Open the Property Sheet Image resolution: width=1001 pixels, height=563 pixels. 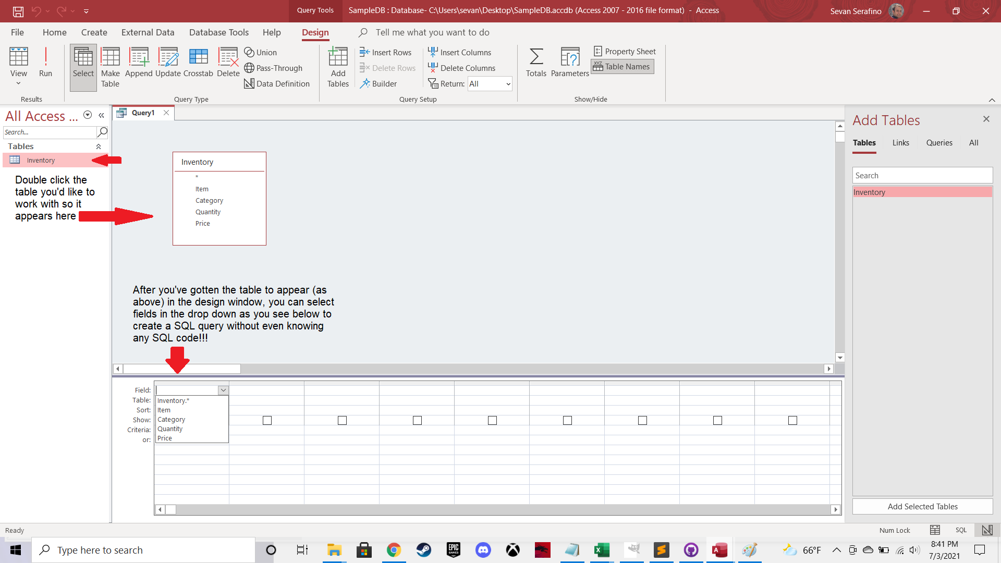625,51
